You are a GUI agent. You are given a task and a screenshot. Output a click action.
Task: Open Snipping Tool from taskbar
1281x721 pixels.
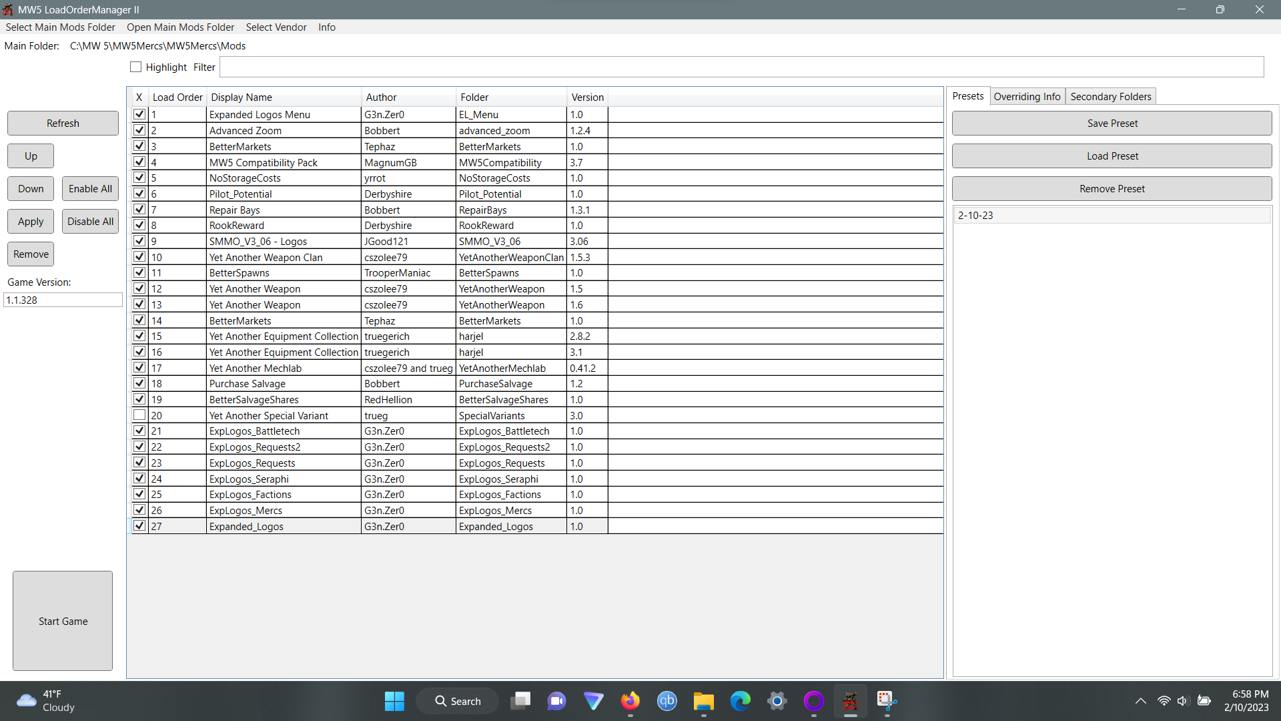tap(887, 701)
